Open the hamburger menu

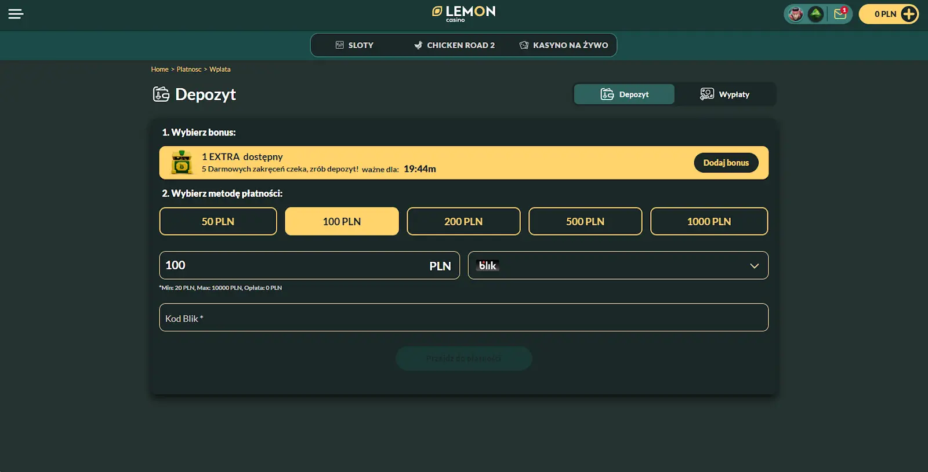coord(16,14)
